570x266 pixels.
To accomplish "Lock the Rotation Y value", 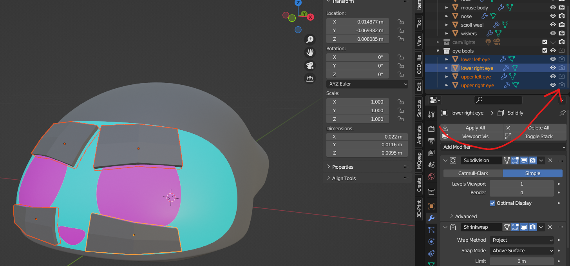I will click(400, 66).
